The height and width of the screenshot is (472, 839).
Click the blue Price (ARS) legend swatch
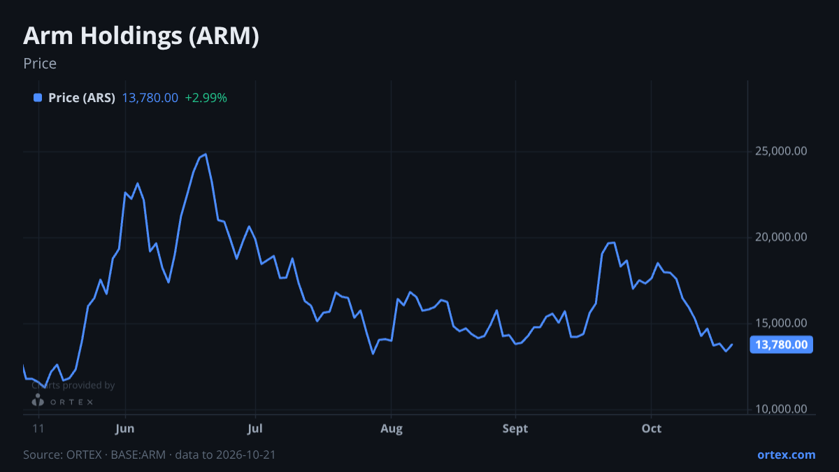point(38,98)
